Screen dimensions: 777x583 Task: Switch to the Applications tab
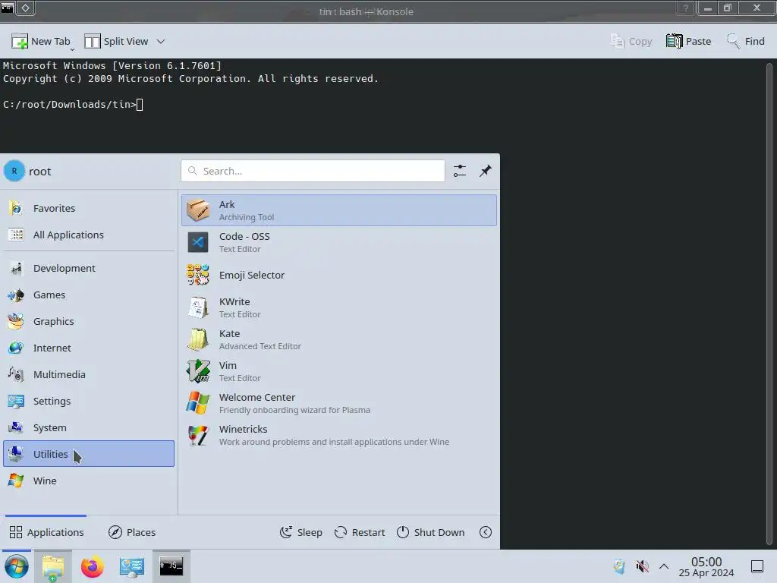(x=46, y=532)
